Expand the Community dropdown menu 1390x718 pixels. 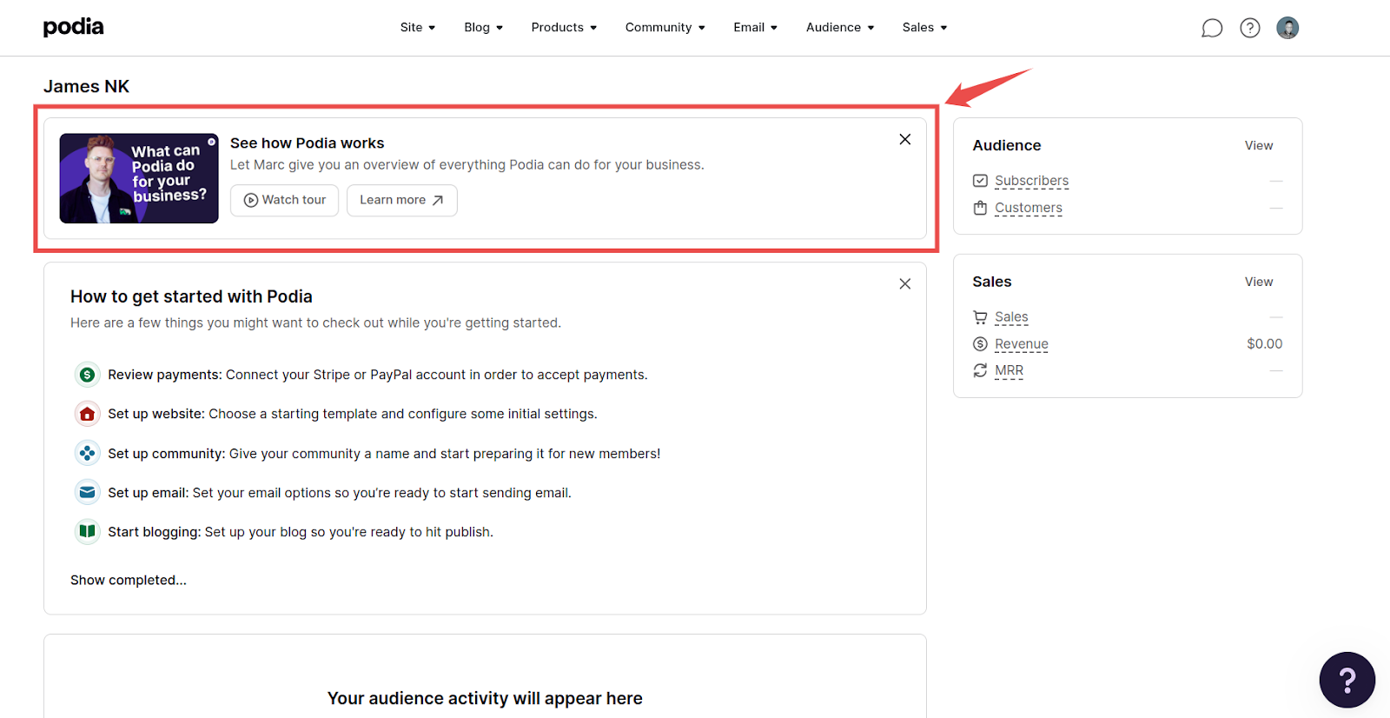[x=665, y=28]
